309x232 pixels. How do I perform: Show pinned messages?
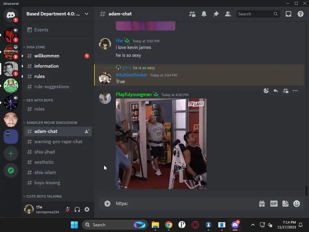(x=216, y=14)
